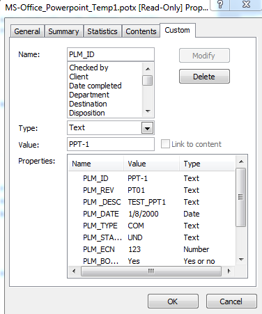Click the horizontal scroll-right arrow

click(x=229, y=271)
